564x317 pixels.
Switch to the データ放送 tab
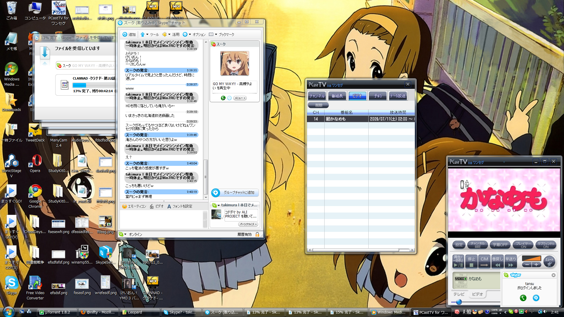(398, 96)
